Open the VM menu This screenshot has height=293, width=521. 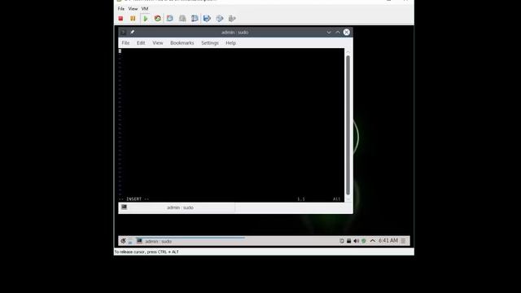pos(145,9)
